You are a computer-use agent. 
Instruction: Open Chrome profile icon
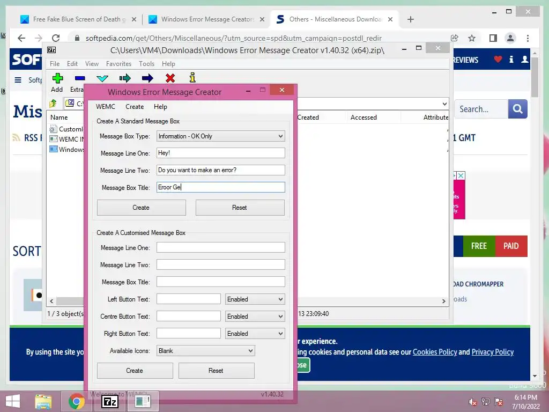(510, 38)
